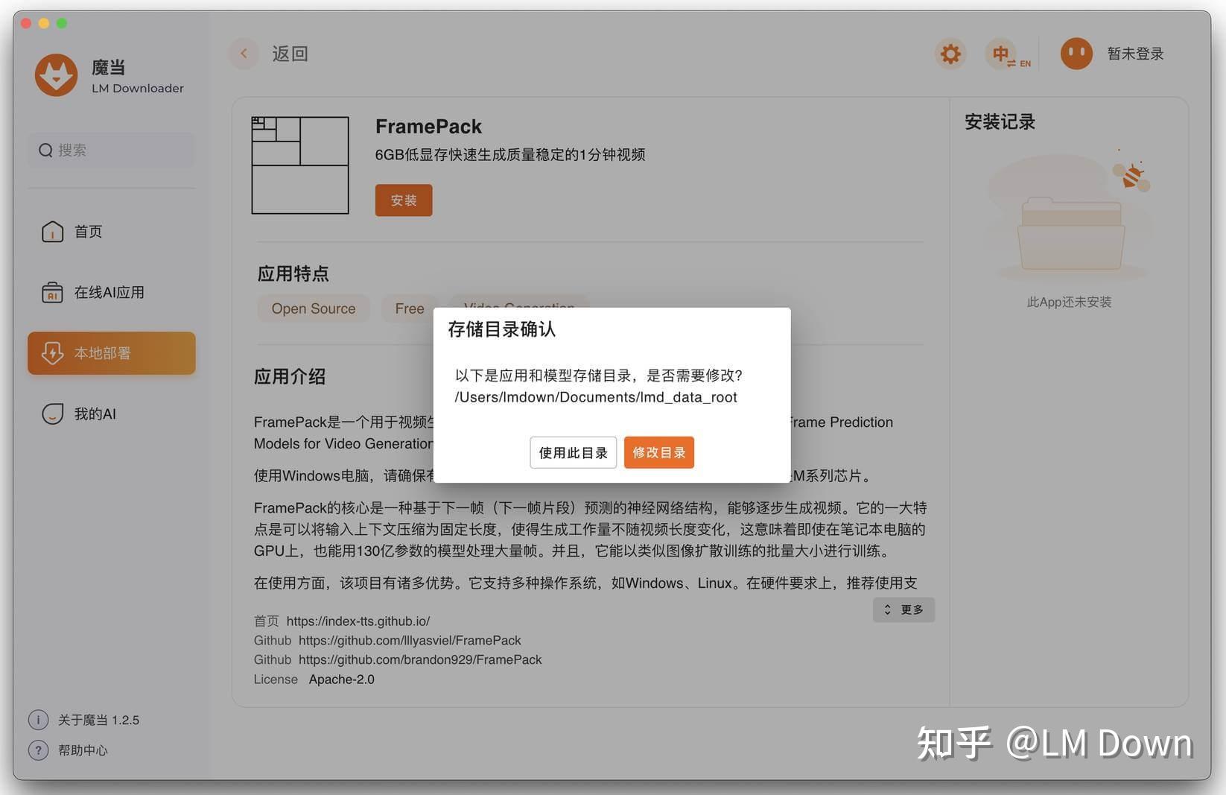Click the 安装 install button for FramePack
Viewport: 1226px width, 795px height.
coord(403,200)
